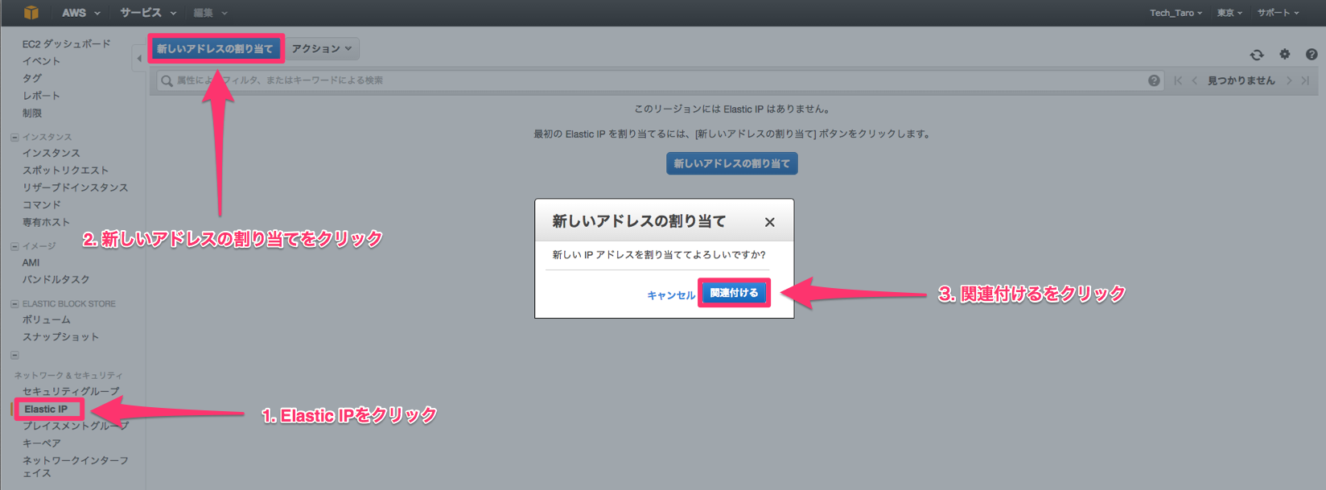Open インスタンス link under instances section
The width and height of the screenshot is (1326, 490).
51,153
